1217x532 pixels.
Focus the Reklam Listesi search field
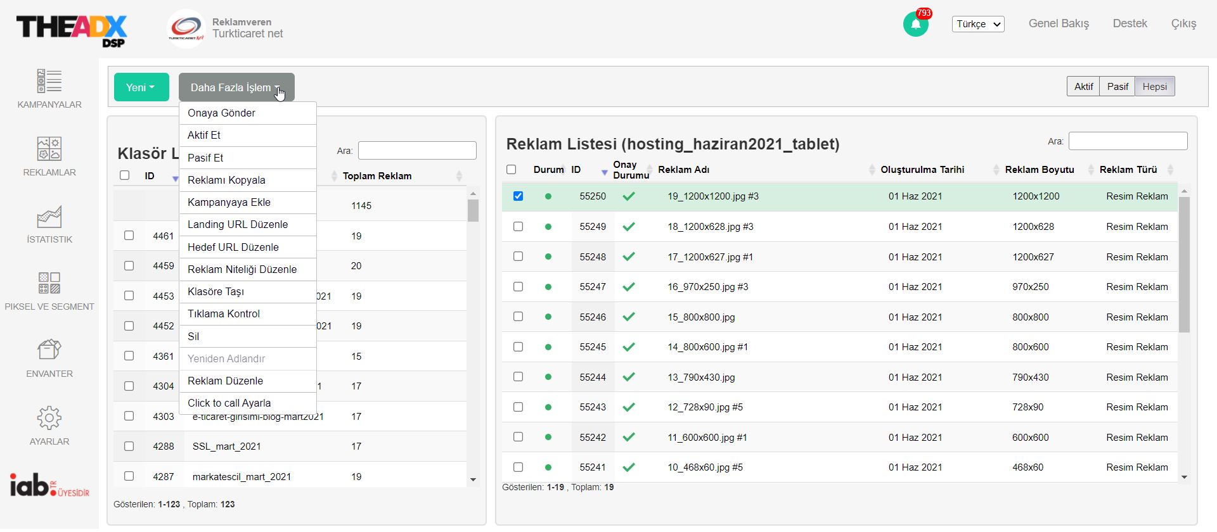coord(1128,141)
